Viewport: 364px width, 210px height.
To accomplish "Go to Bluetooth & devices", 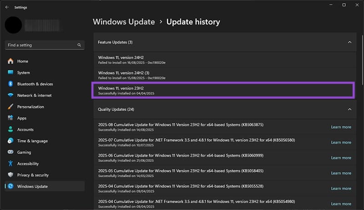I will pos(35,84).
